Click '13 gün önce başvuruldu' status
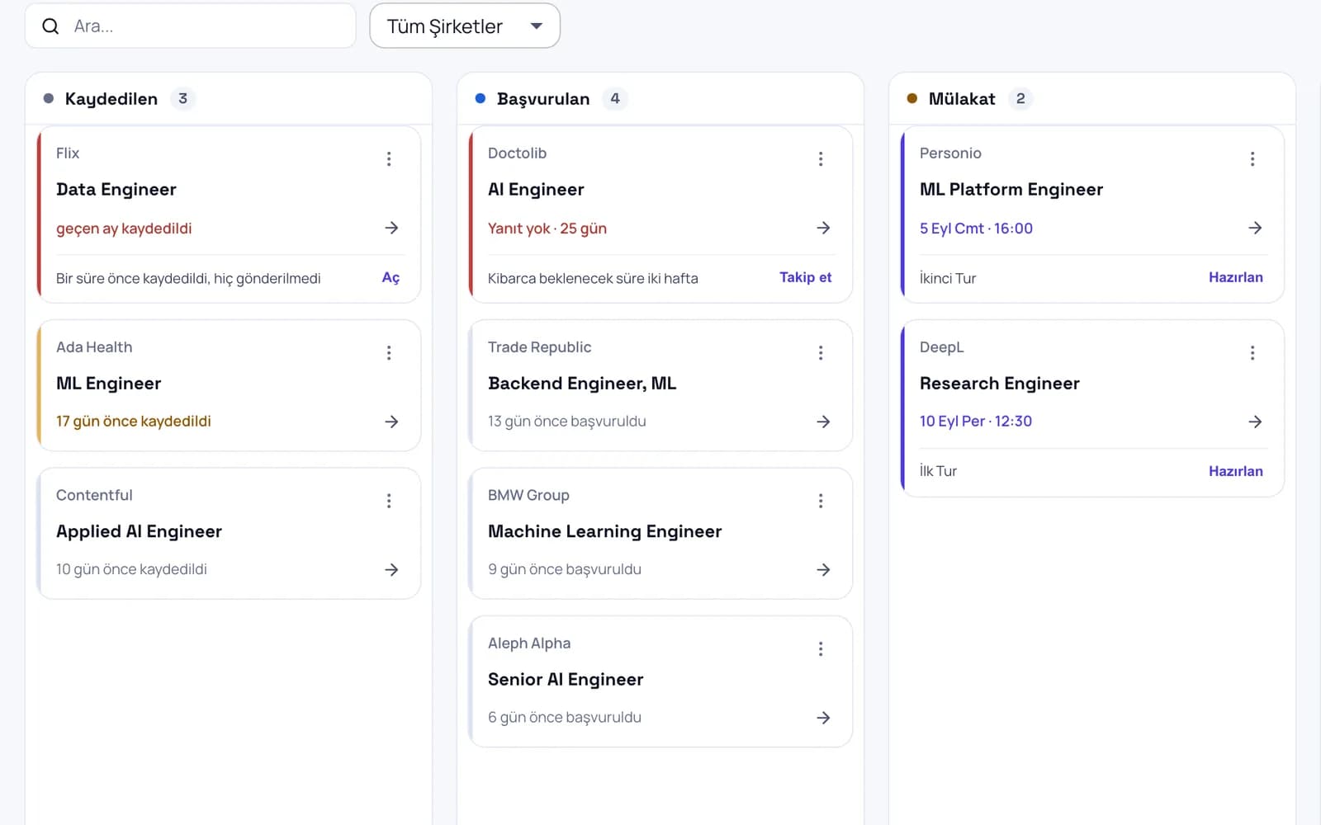 click(x=567, y=422)
